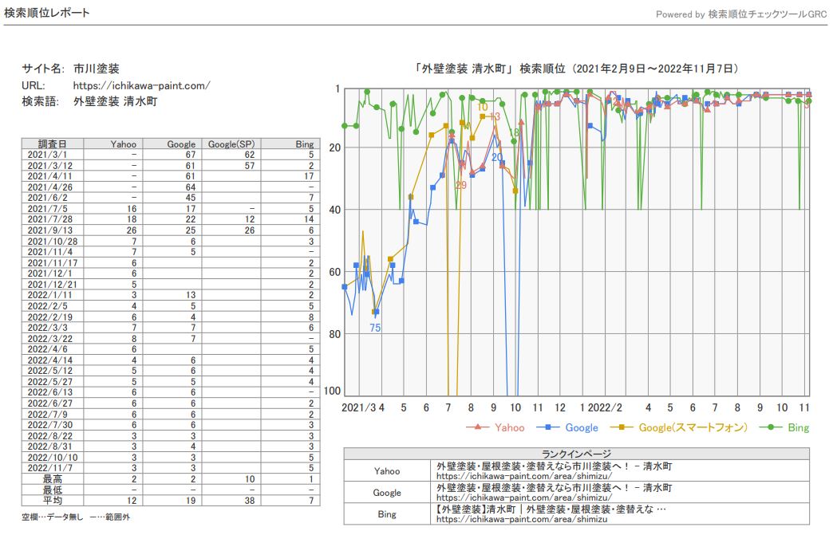The height and width of the screenshot is (535, 833).
Task: Click the Yahoo triangle marker in chart legend
Action: pos(478,427)
